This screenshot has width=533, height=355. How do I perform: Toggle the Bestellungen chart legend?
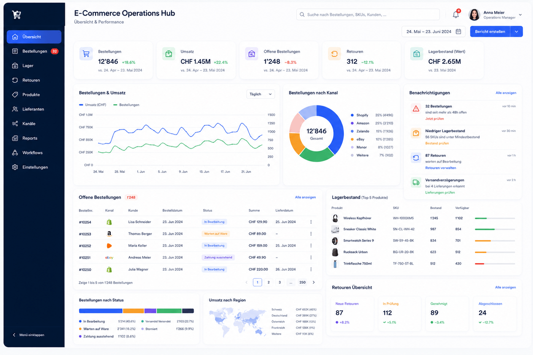127,105
